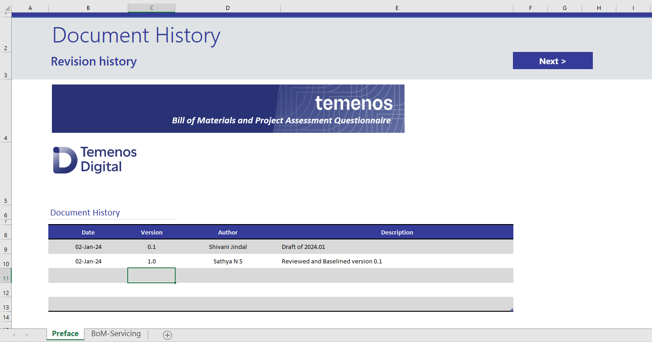The height and width of the screenshot is (342, 652).
Task: Select column E header
Action: (x=397, y=8)
